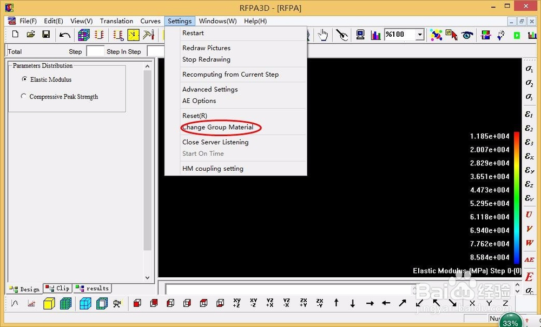Viewport: 541px width, 327px height.
Task: Switch to the results tab
Action: pyautogui.click(x=93, y=289)
